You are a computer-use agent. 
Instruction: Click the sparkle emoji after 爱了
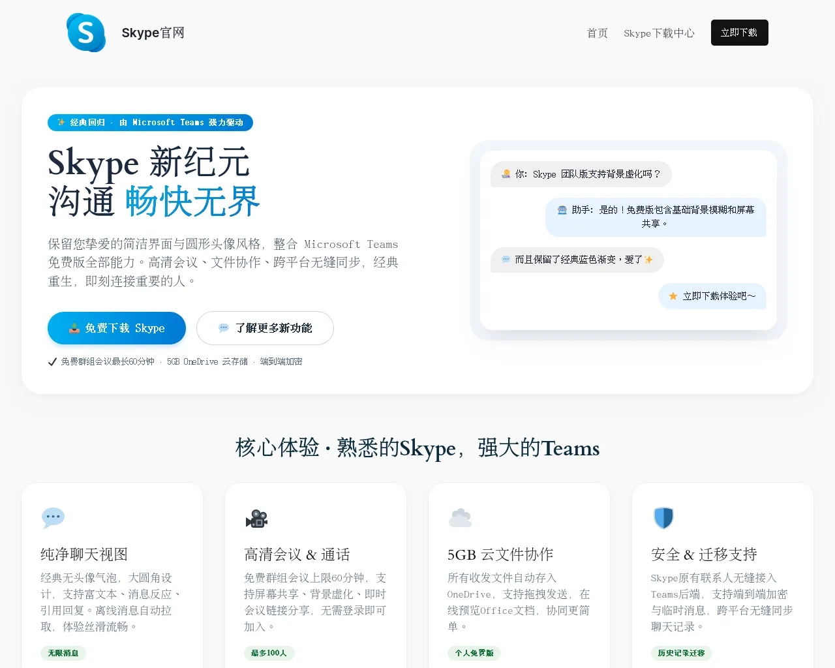[648, 260]
